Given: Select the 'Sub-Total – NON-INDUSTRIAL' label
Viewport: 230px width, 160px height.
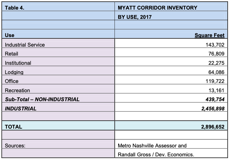Looking at the screenshot, I should coord(42,99).
